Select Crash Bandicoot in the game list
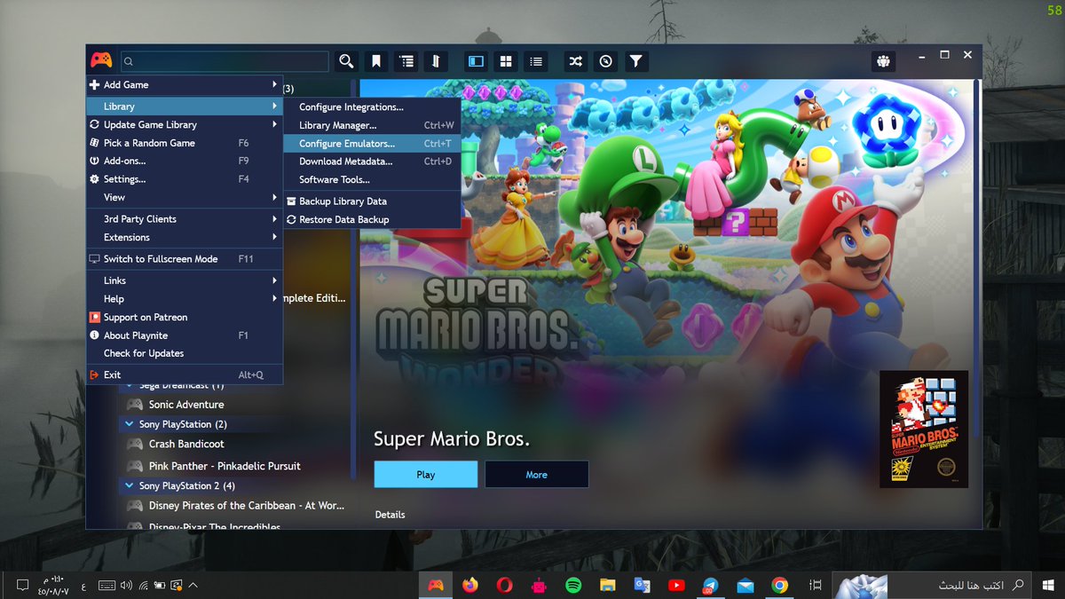This screenshot has width=1065, height=599. point(235,444)
